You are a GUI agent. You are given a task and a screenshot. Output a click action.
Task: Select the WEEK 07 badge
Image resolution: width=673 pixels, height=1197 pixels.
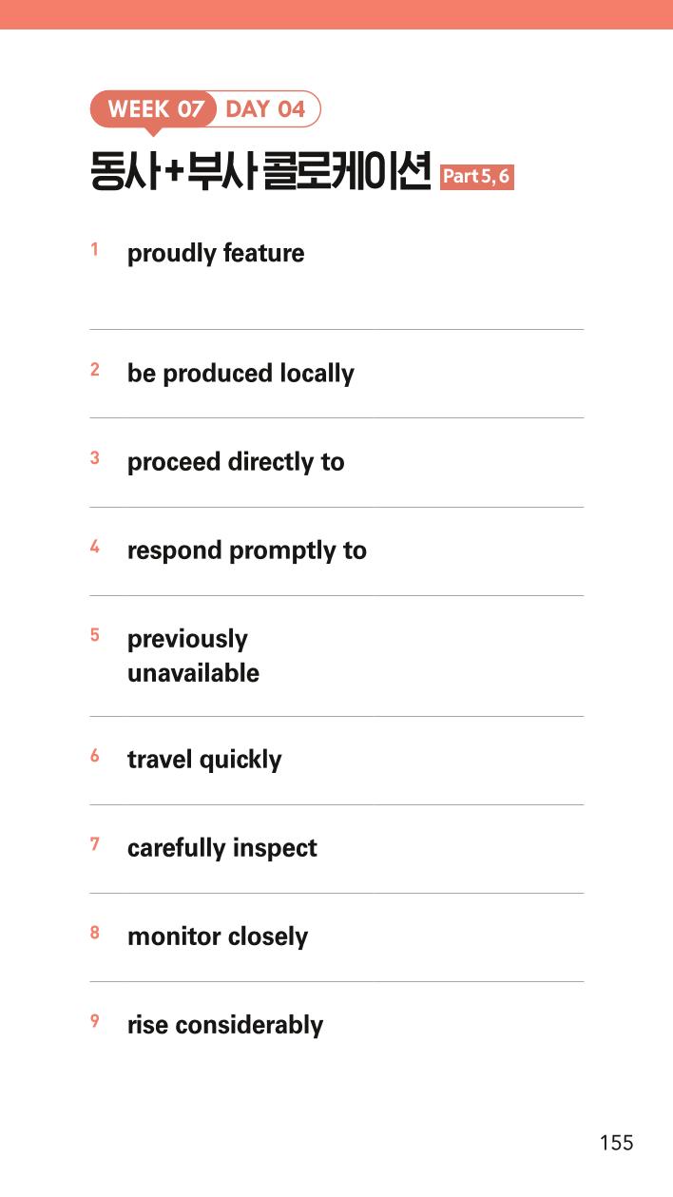[155, 108]
